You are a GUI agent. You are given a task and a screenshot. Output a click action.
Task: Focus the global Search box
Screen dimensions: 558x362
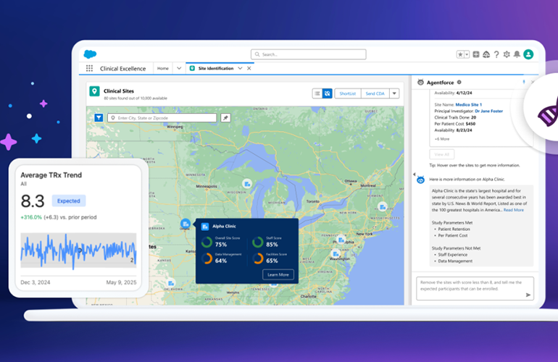(309, 54)
